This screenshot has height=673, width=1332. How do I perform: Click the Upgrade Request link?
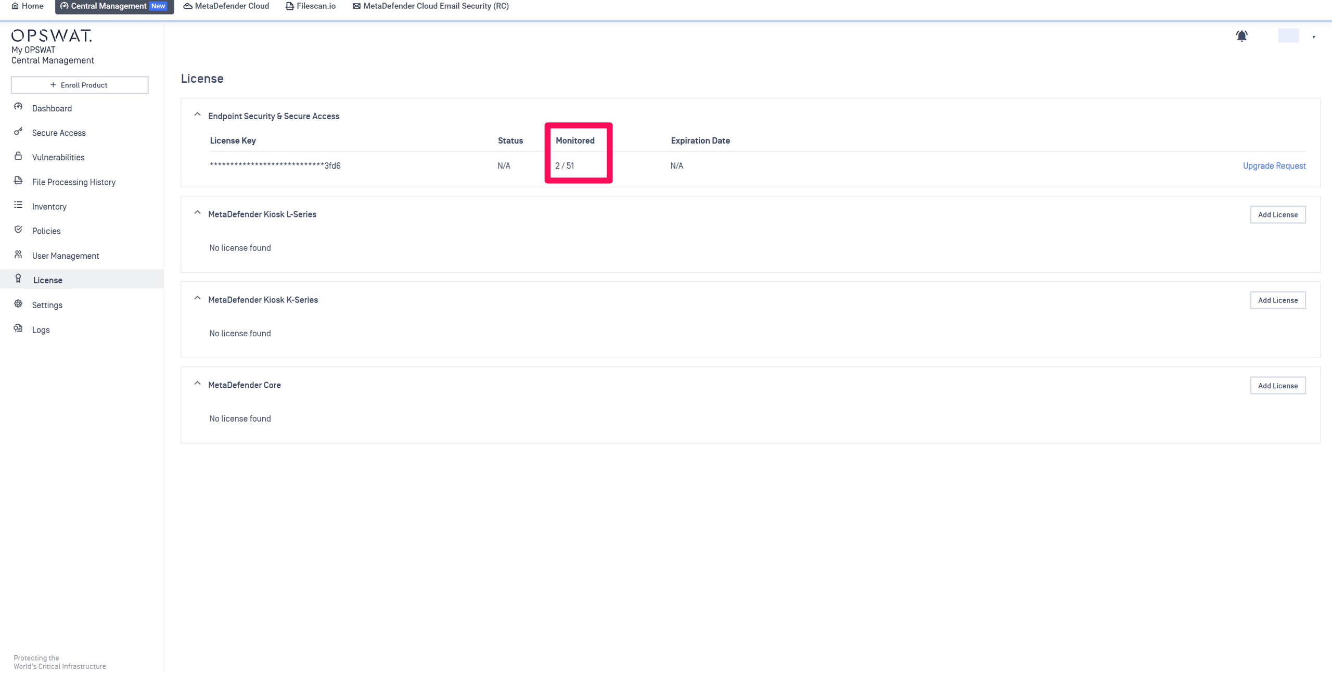tap(1274, 166)
